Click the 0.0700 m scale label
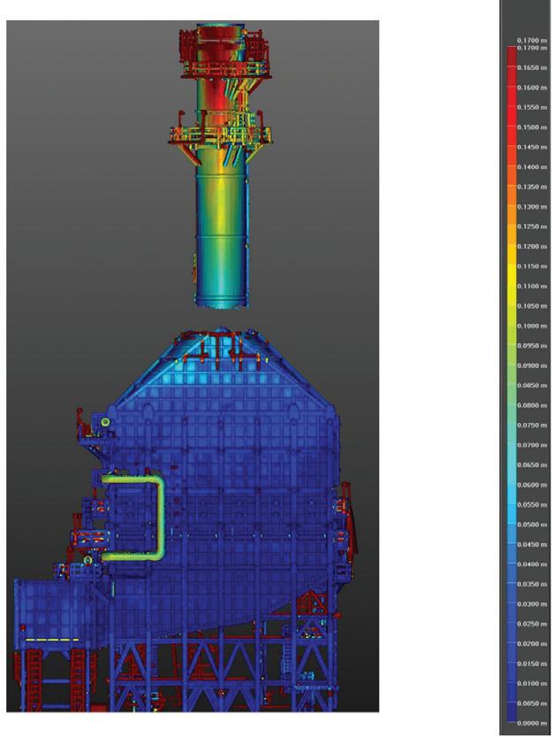The image size is (555, 737). [532, 445]
